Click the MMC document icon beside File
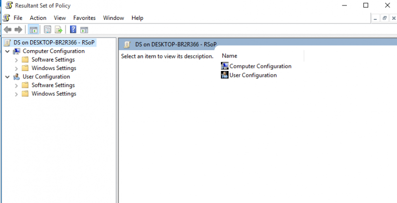The width and height of the screenshot is (397, 203). coord(6,18)
